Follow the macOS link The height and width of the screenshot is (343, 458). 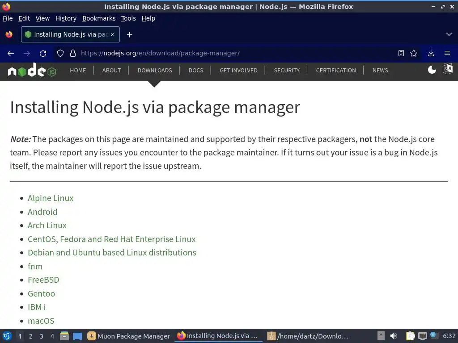[x=41, y=321]
